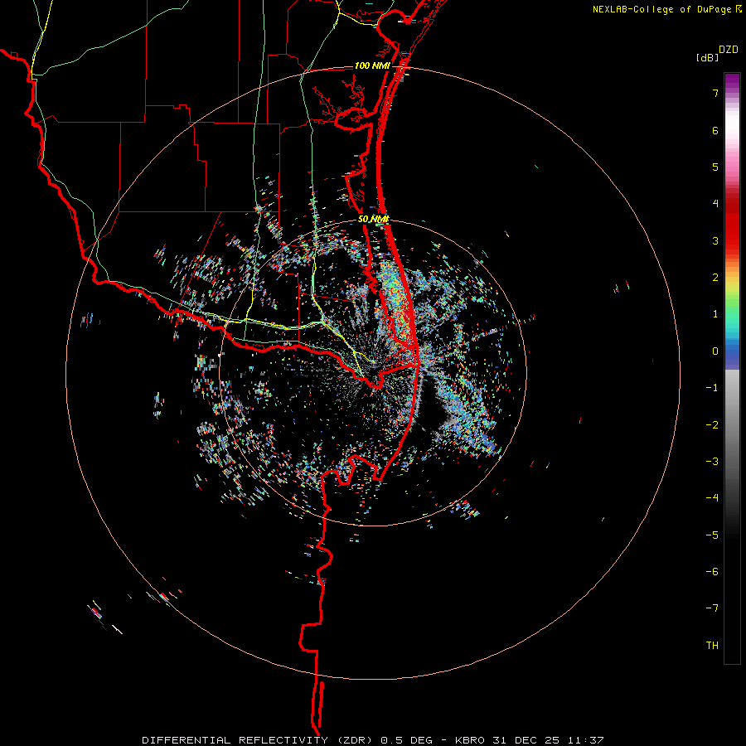Click the [dB] unit label
746x746 pixels.
(707, 57)
